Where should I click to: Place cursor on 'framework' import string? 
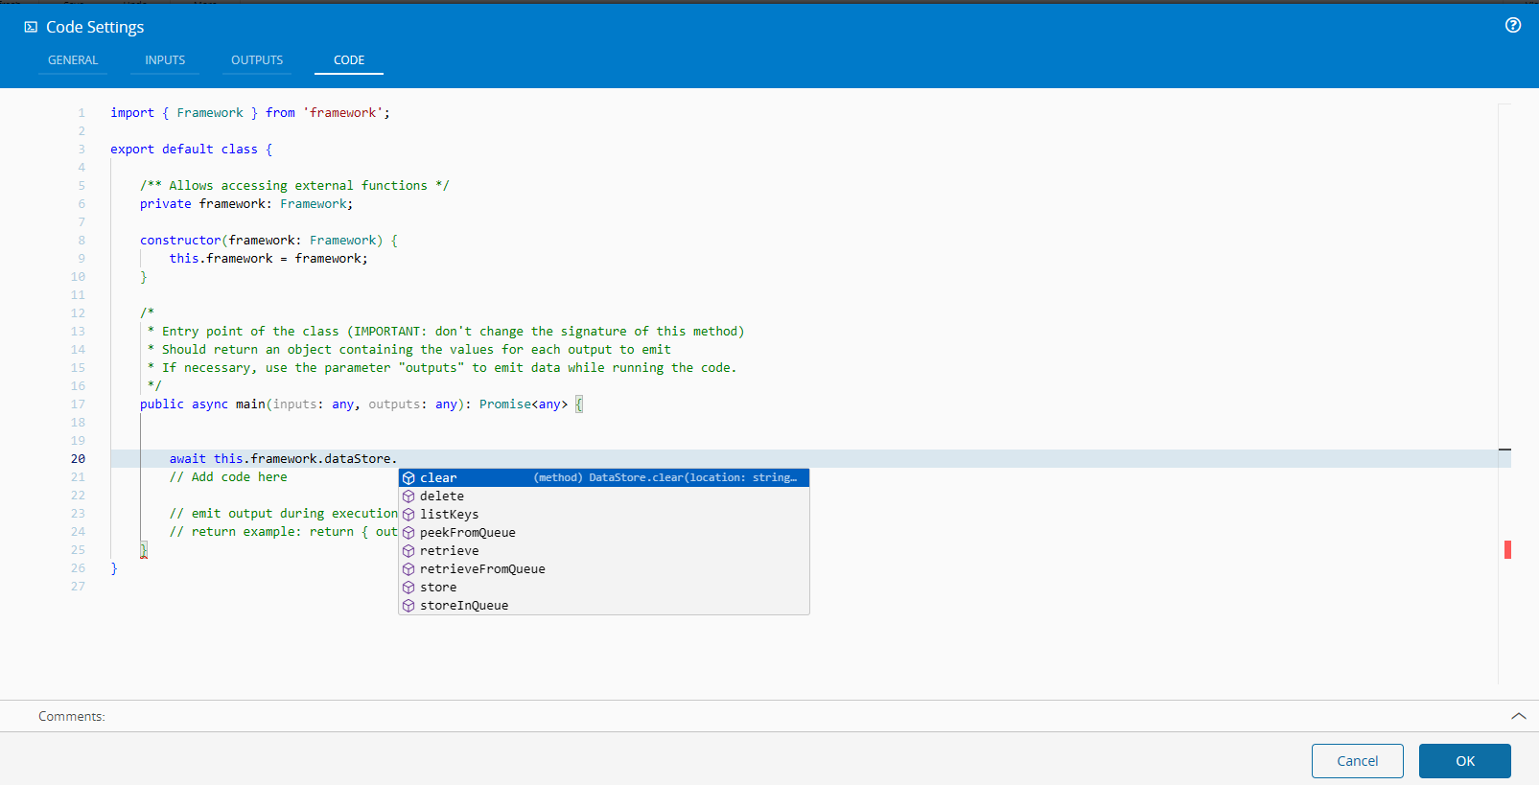(342, 113)
